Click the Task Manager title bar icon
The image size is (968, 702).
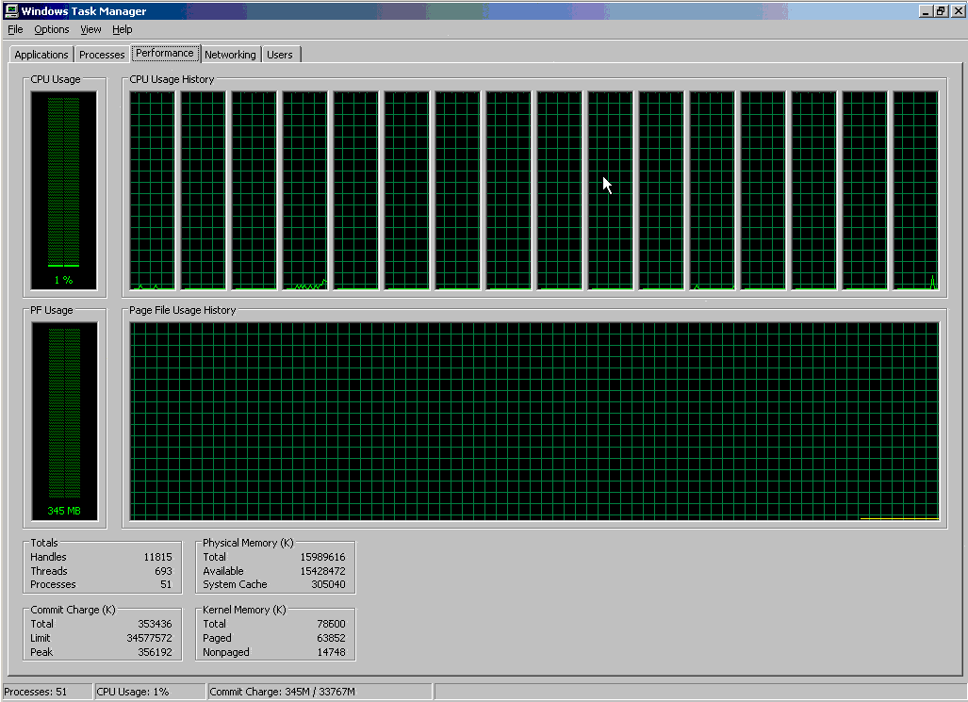[11, 10]
